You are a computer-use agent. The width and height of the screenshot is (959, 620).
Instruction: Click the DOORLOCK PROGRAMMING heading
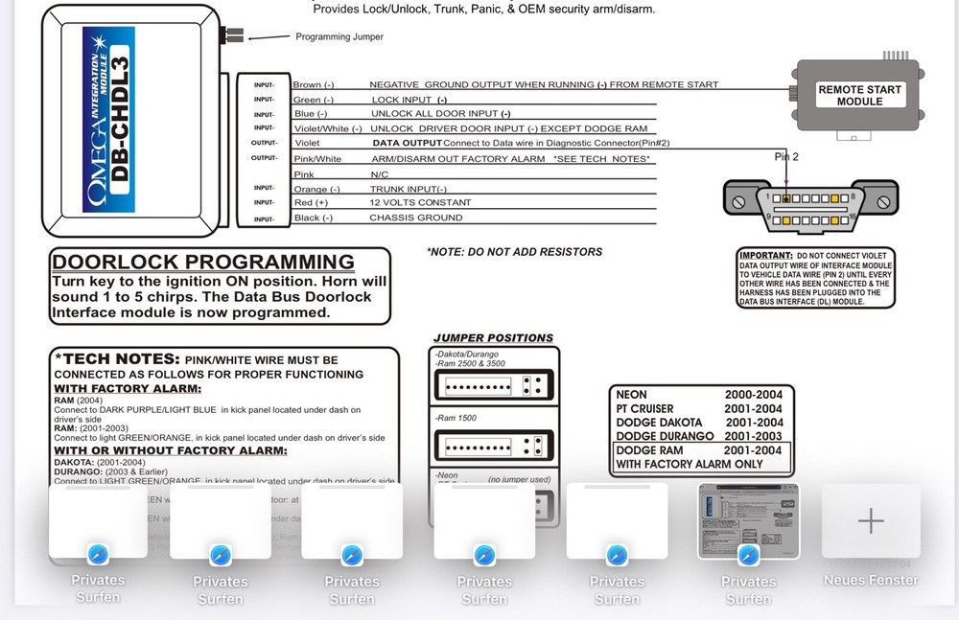(x=203, y=262)
